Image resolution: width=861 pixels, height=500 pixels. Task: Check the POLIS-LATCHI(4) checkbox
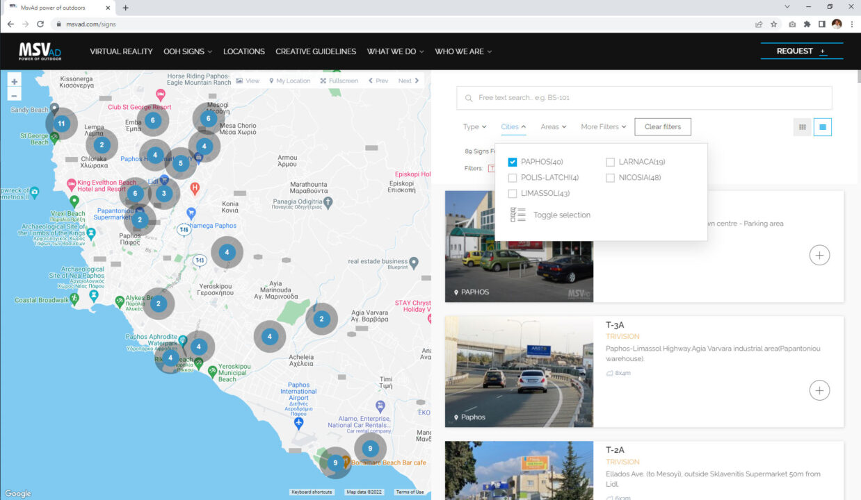(513, 178)
